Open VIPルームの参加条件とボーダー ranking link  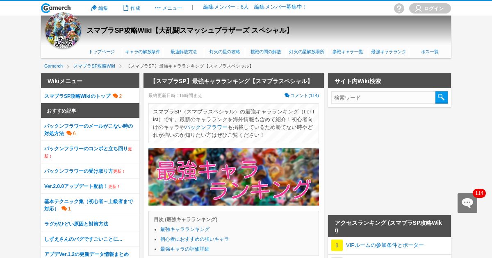click(x=385, y=245)
